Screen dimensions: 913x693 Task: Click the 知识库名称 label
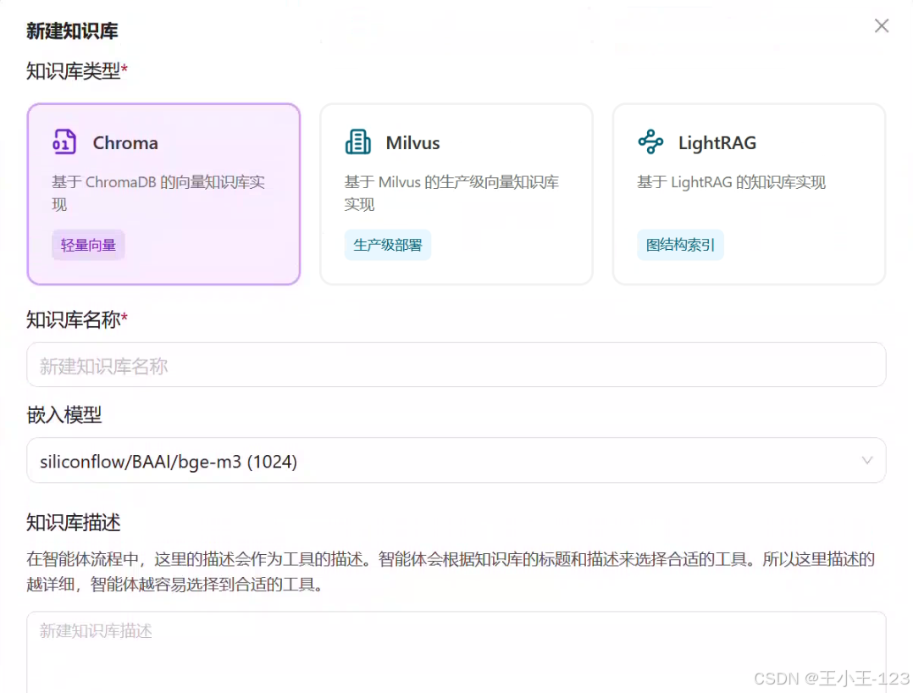point(74,319)
